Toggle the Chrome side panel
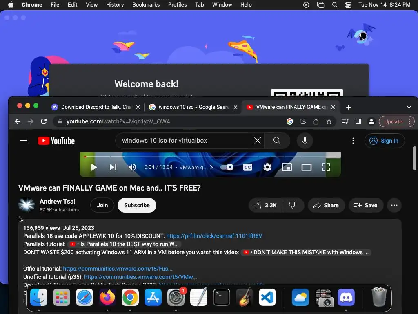 [358, 121]
